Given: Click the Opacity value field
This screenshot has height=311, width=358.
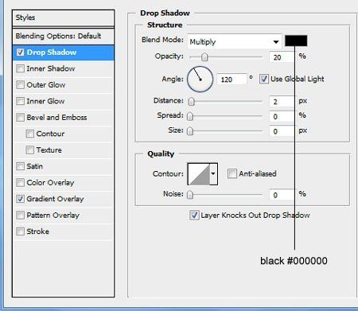Looking at the screenshot, I should pos(282,57).
